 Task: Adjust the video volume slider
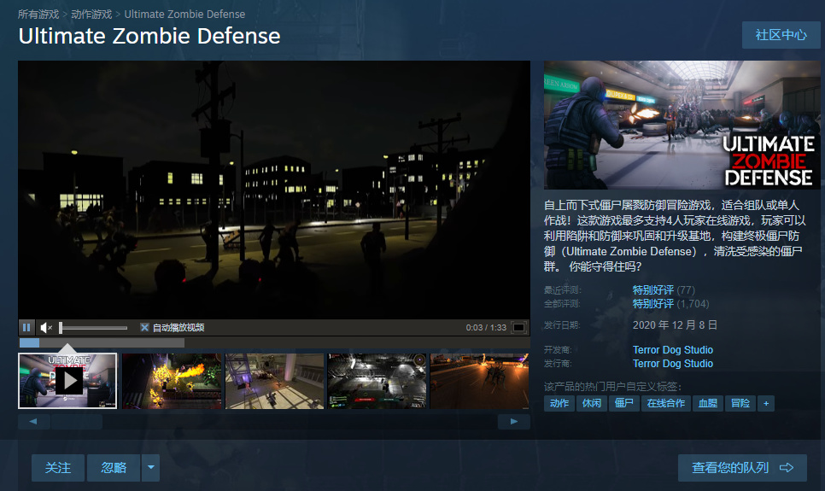pyautogui.click(x=93, y=328)
